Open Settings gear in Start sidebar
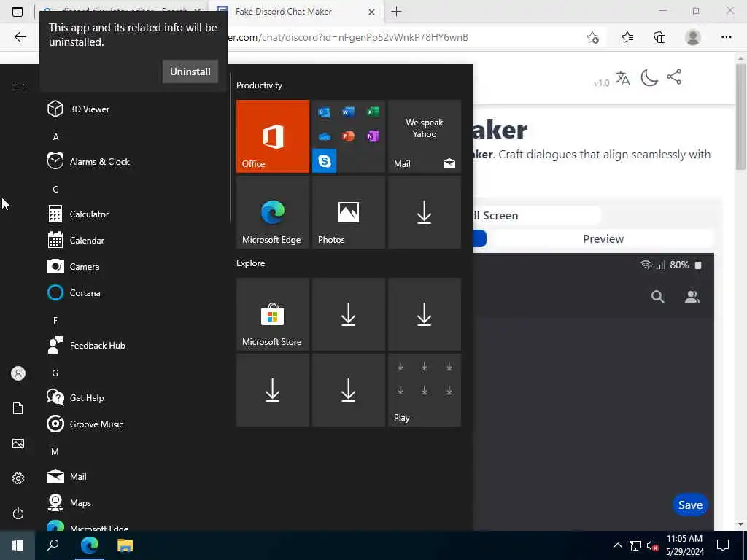Viewport: 747px width, 560px height. click(x=18, y=478)
